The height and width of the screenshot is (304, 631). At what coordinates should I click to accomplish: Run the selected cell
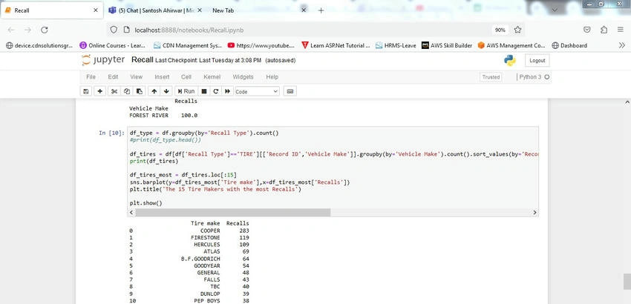186,91
